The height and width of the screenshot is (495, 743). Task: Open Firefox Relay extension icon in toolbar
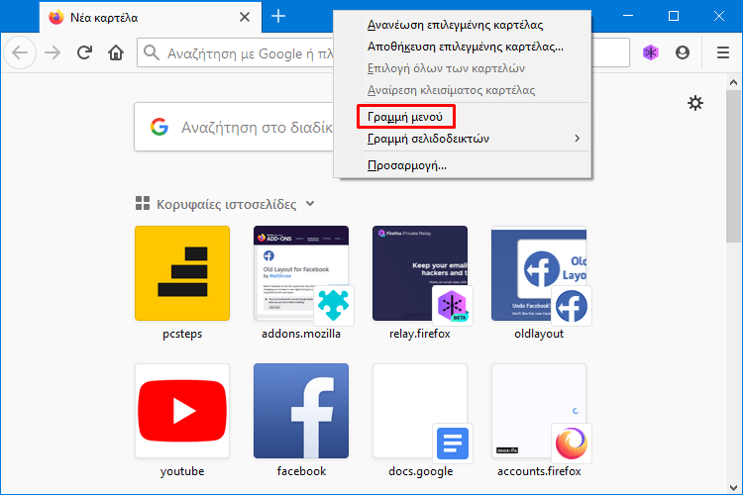[651, 52]
